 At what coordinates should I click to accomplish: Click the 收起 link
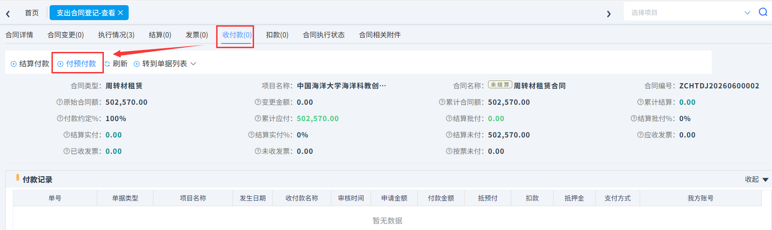click(x=752, y=180)
